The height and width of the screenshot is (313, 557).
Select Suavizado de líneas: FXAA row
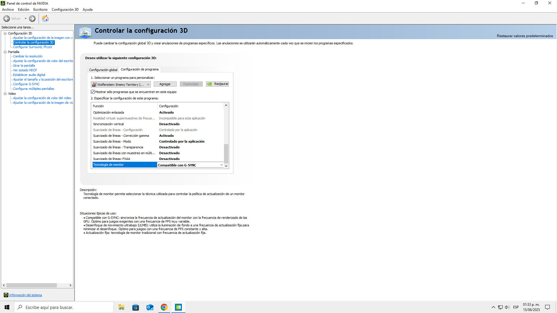(158, 159)
